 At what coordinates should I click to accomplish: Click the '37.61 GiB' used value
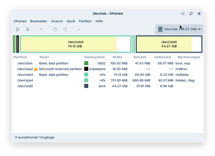coord(143,86)
